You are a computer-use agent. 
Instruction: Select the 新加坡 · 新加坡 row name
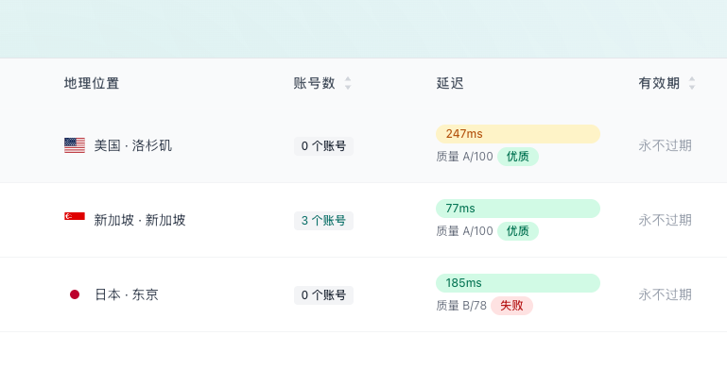coord(140,221)
